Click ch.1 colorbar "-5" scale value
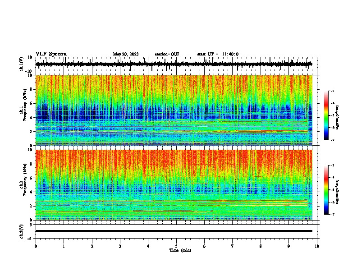 tap(332, 115)
